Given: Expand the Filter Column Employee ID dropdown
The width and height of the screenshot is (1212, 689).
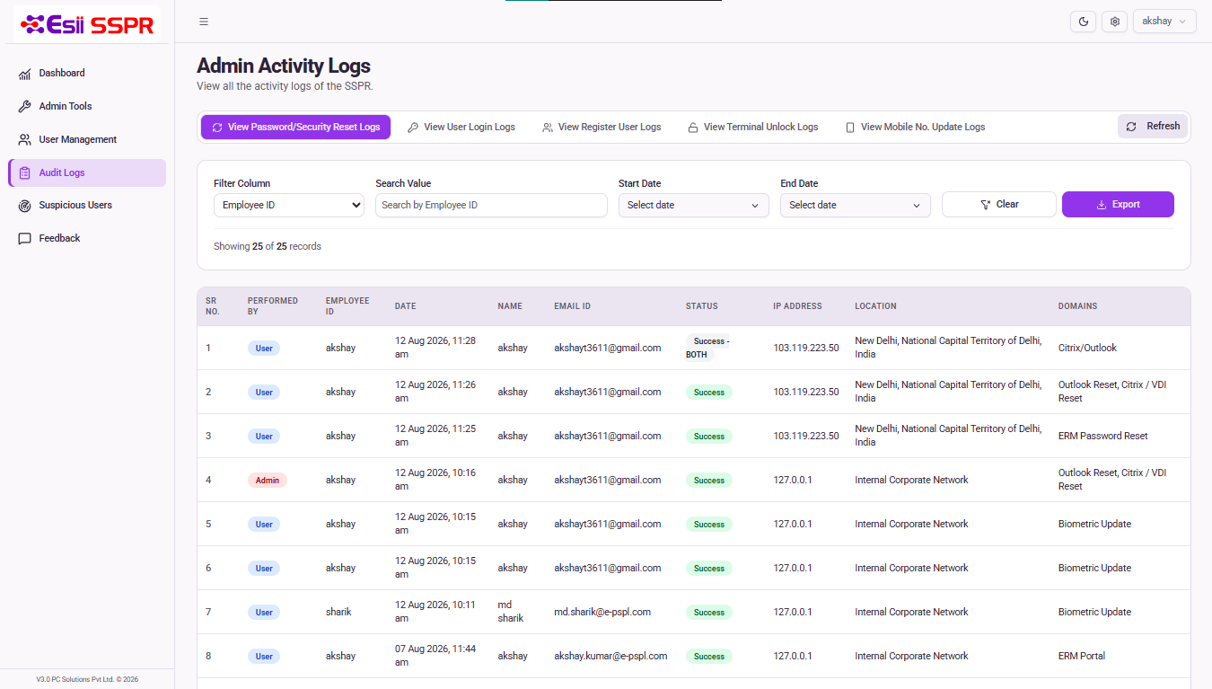Looking at the screenshot, I should coord(289,205).
